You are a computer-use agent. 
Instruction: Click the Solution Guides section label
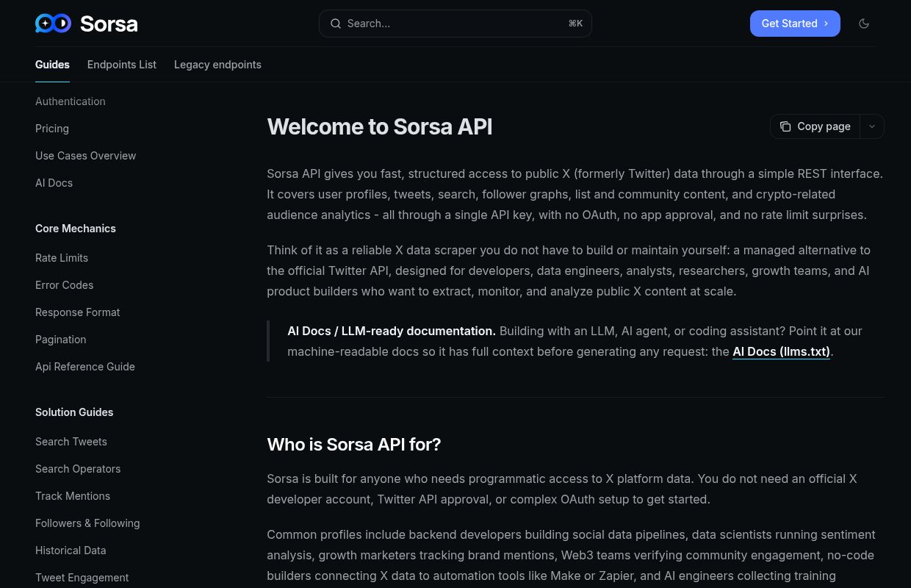click(x=74, y=412)
